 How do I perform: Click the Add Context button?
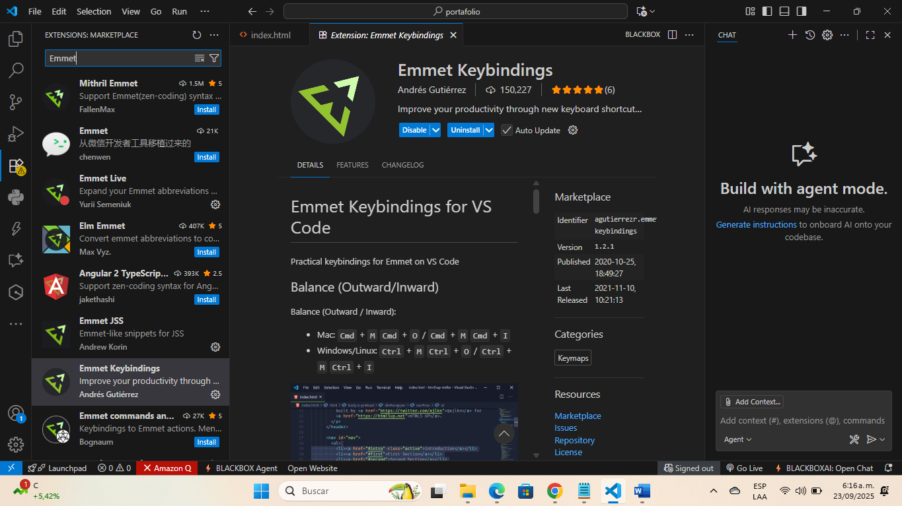coord(752,402)
